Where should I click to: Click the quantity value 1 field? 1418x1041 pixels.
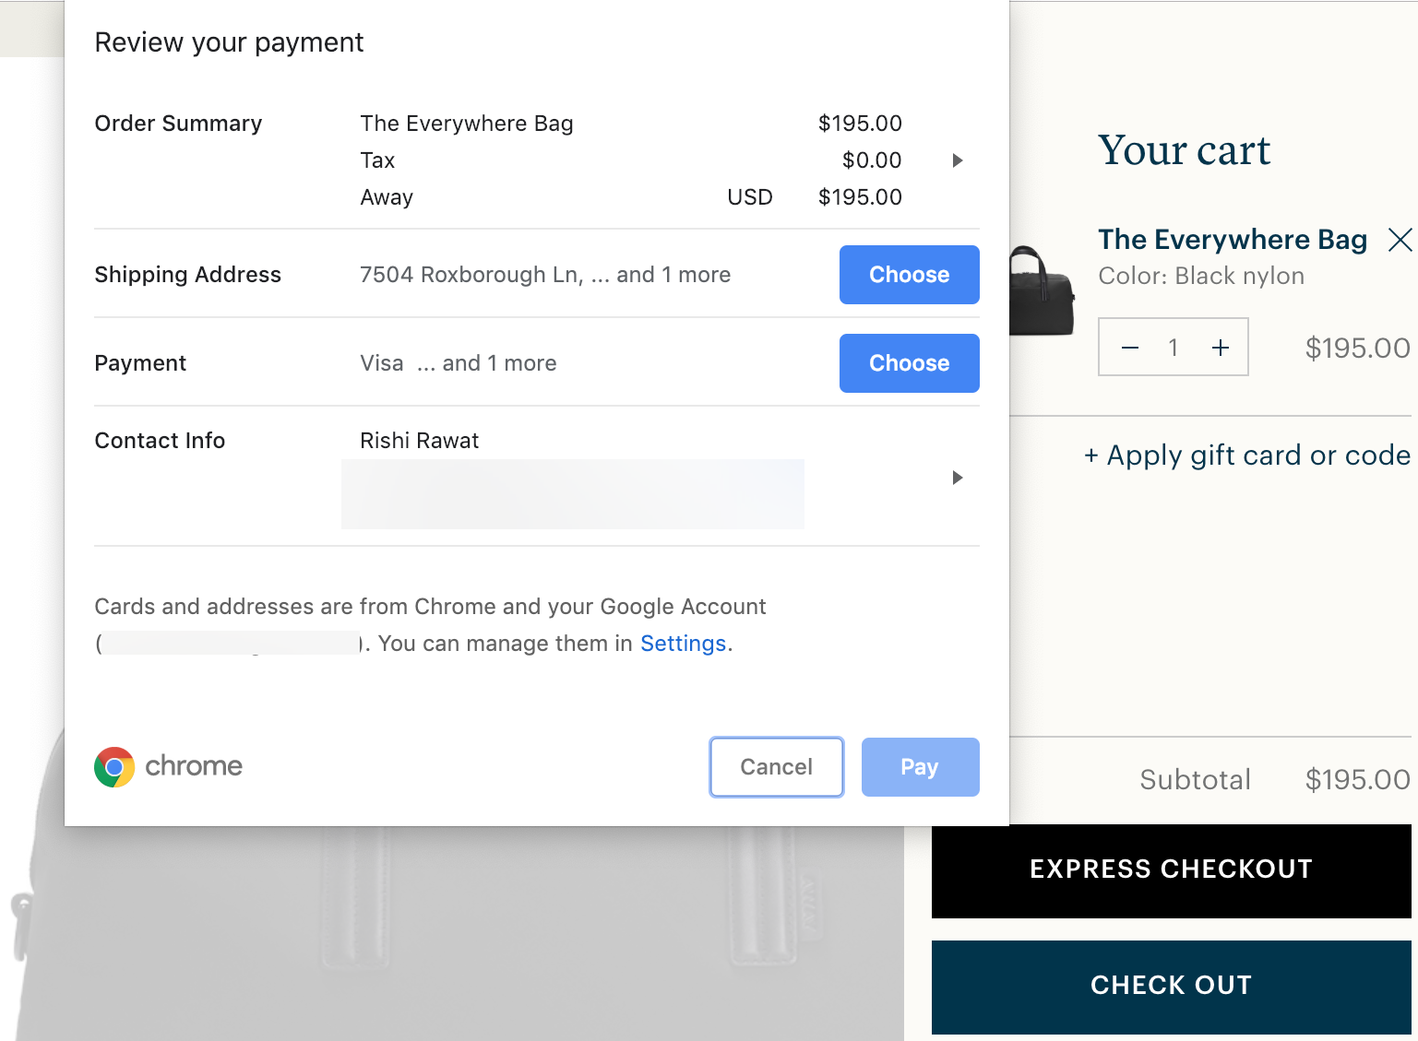click(1174, 348)
